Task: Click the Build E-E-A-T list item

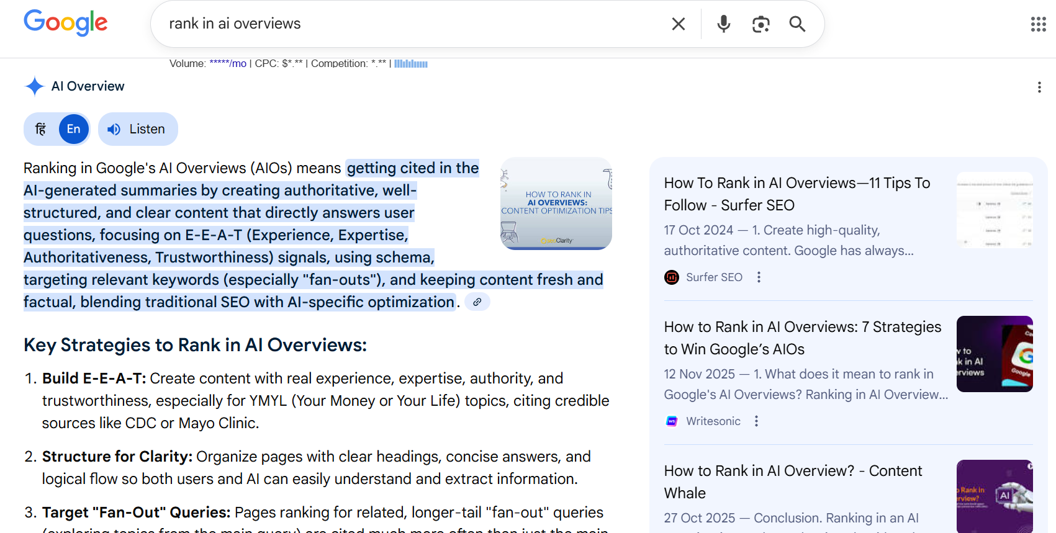Action: coord(326,401)
